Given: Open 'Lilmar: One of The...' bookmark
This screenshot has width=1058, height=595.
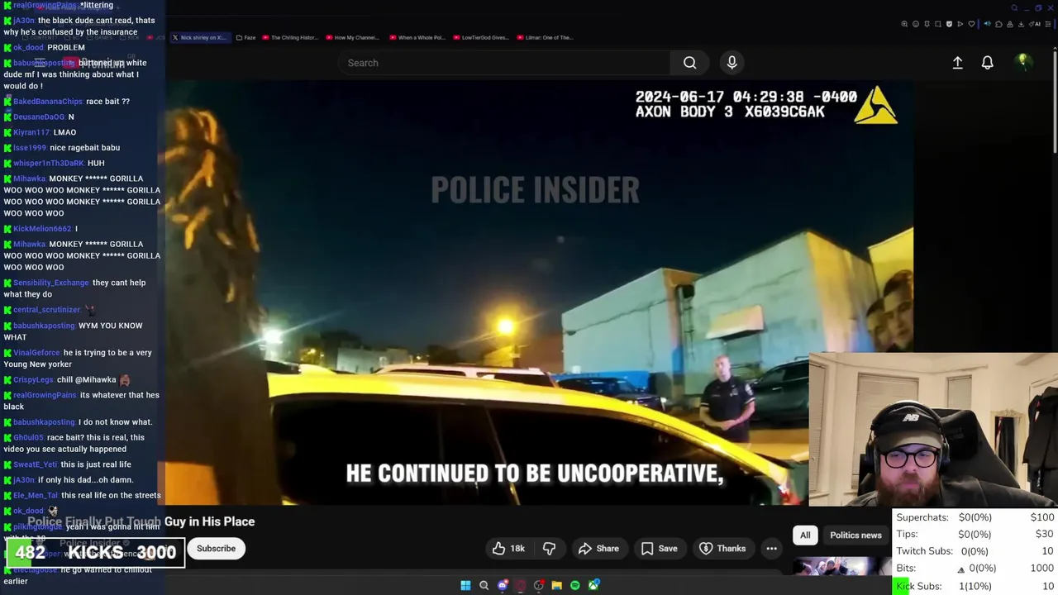Looking at the screenshot, I should click(545, 37).
